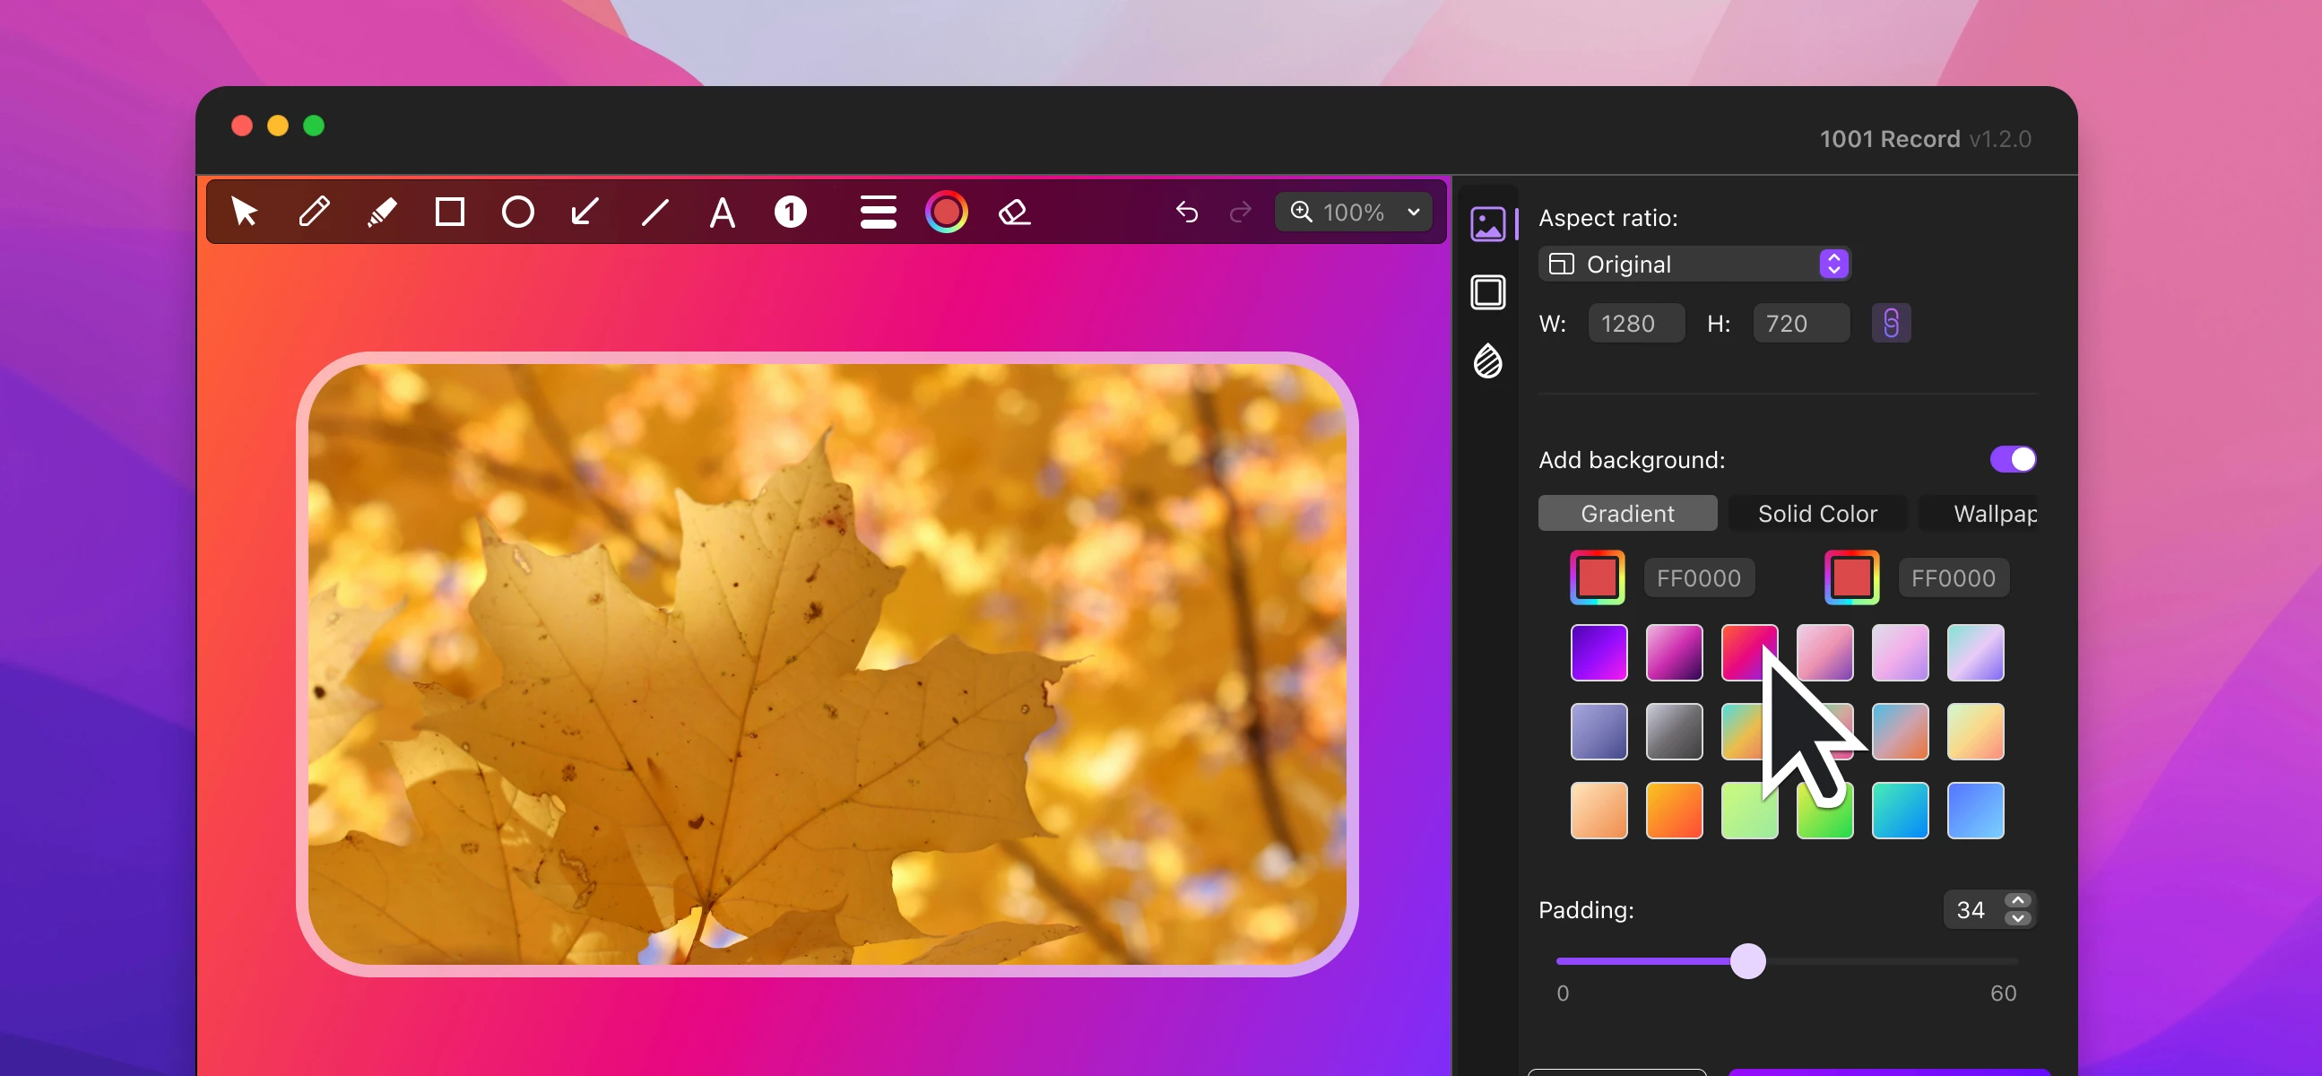The image size is (2322, 1076).
Task: Click the undo arrow
Action: 1187,213
